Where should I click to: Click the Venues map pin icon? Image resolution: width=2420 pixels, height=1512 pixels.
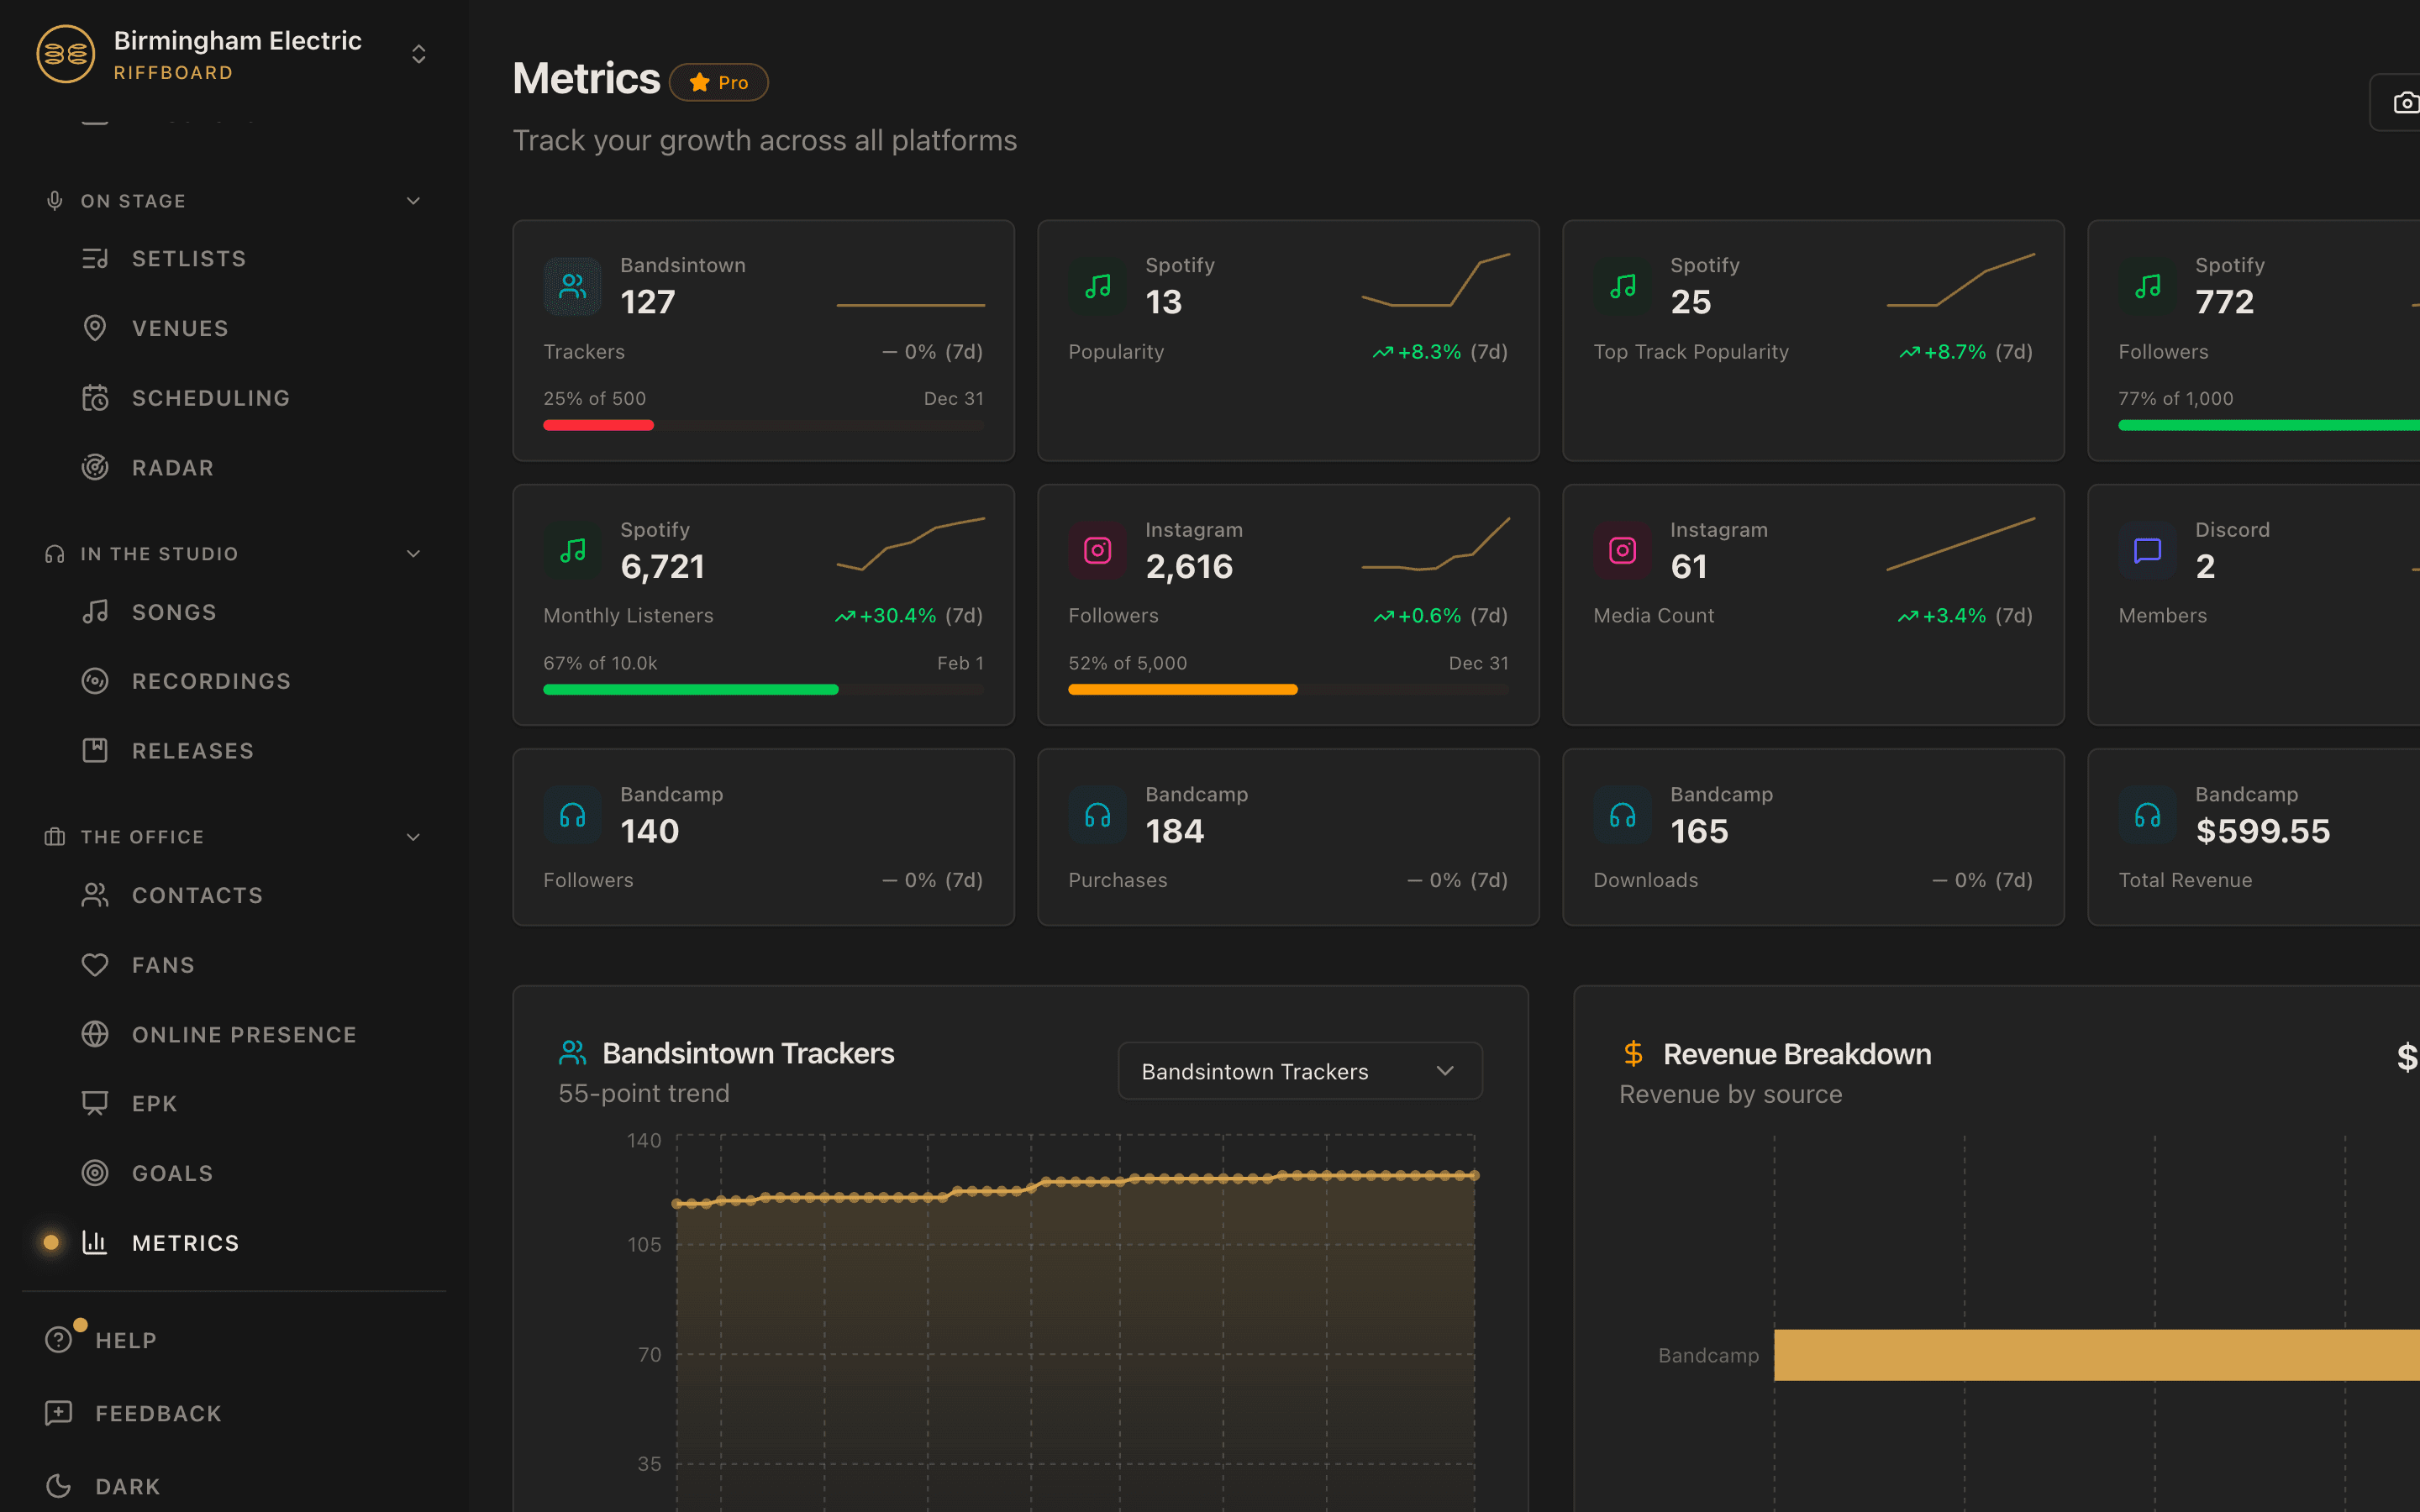[95, 328]
